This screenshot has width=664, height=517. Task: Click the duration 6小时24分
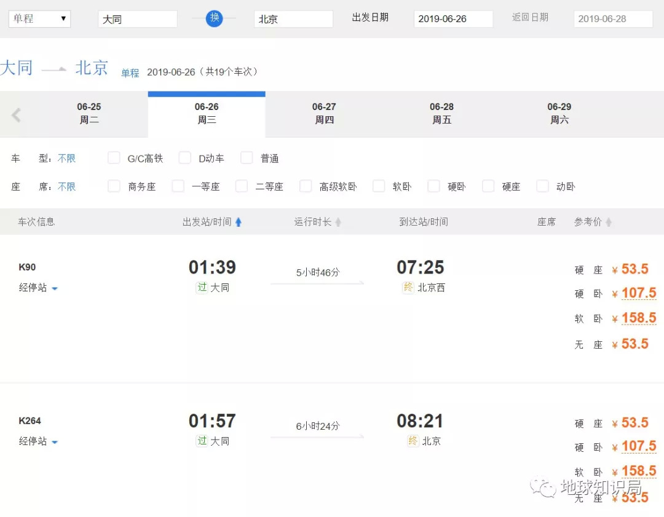[318, 426]
